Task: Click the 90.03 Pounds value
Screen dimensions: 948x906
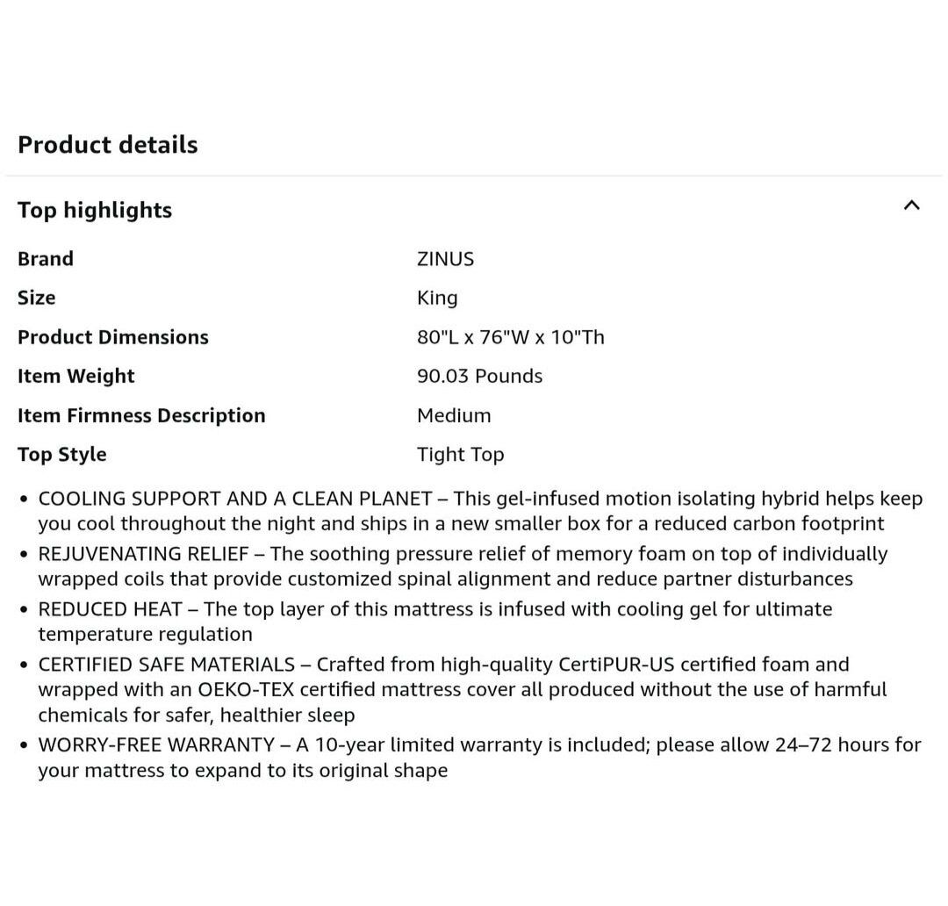Action: pyautogui.click(x=479, y=376)
